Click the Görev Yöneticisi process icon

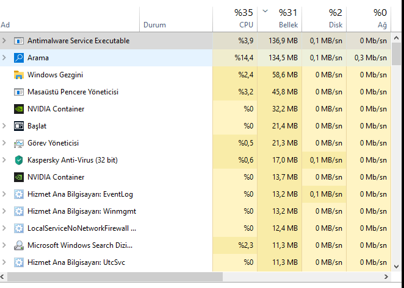pyautogui.click(x=18, y=143)
